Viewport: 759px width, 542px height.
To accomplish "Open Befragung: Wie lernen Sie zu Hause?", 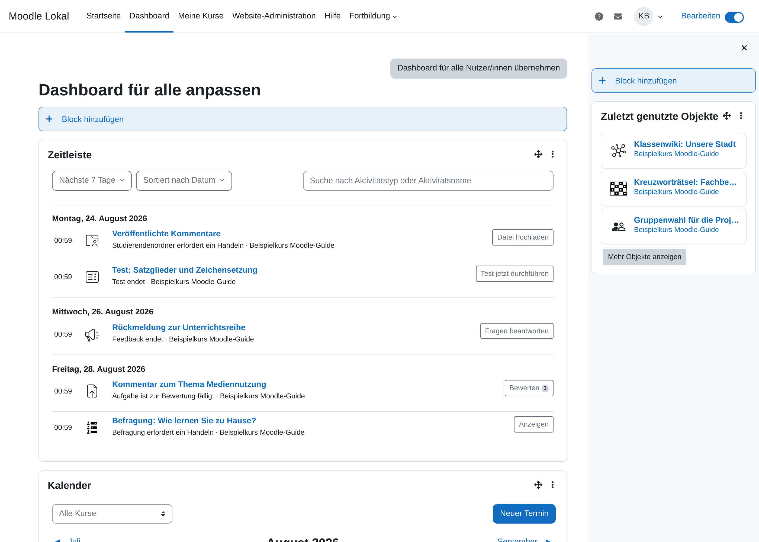I will (184, 421).
